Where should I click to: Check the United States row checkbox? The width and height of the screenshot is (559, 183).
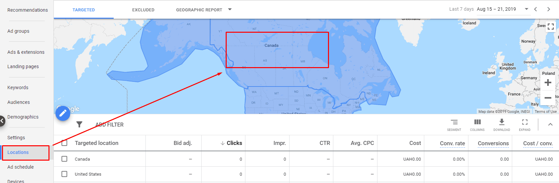[x=65, y=174]
